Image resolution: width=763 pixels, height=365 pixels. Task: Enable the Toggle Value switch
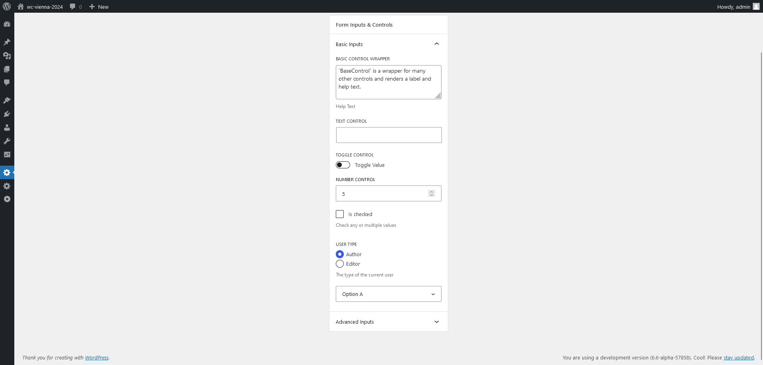pyautogui.click(x=343, y=165)
